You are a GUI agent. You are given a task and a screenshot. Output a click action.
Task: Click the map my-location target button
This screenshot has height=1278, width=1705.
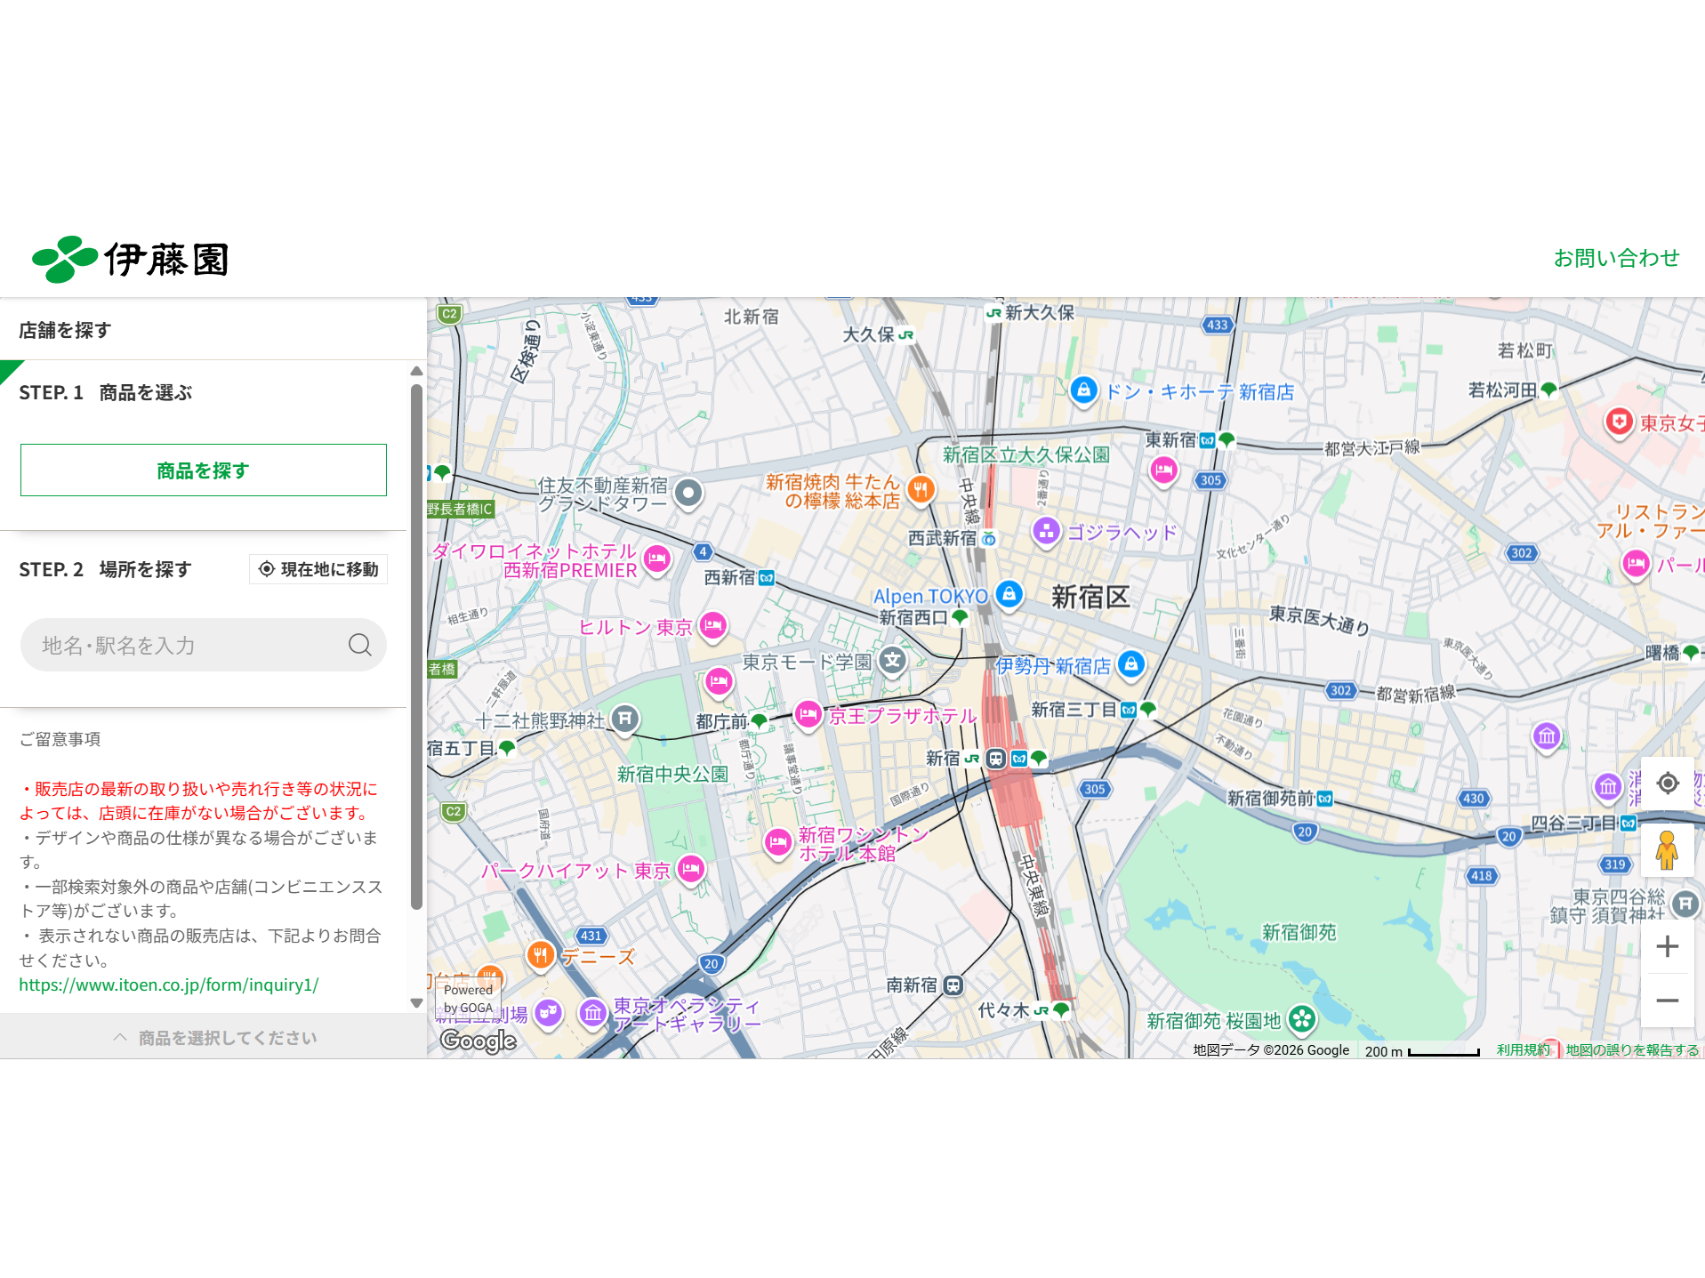[1668, 784]
